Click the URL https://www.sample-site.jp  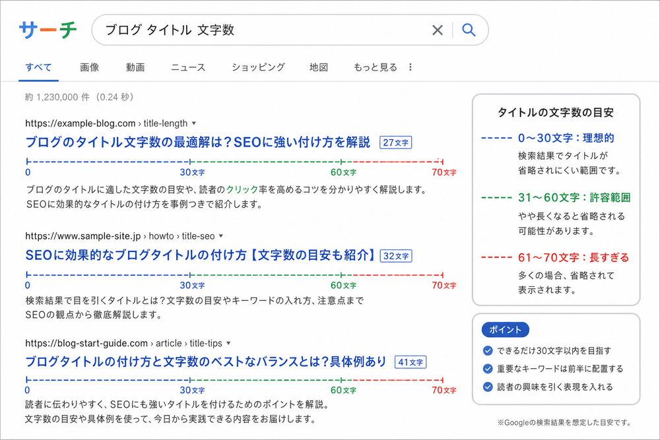83,236
